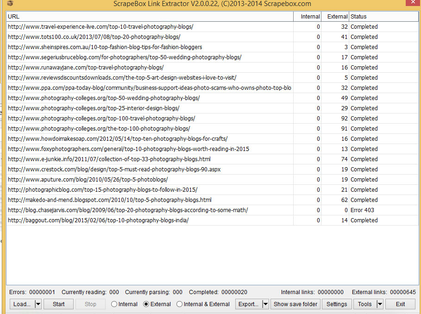Select the blog.chasejarvis.com row with Error 403
The width and height of the screenshot is (421, 314).
pyautogui.click(x=128, y=210)
